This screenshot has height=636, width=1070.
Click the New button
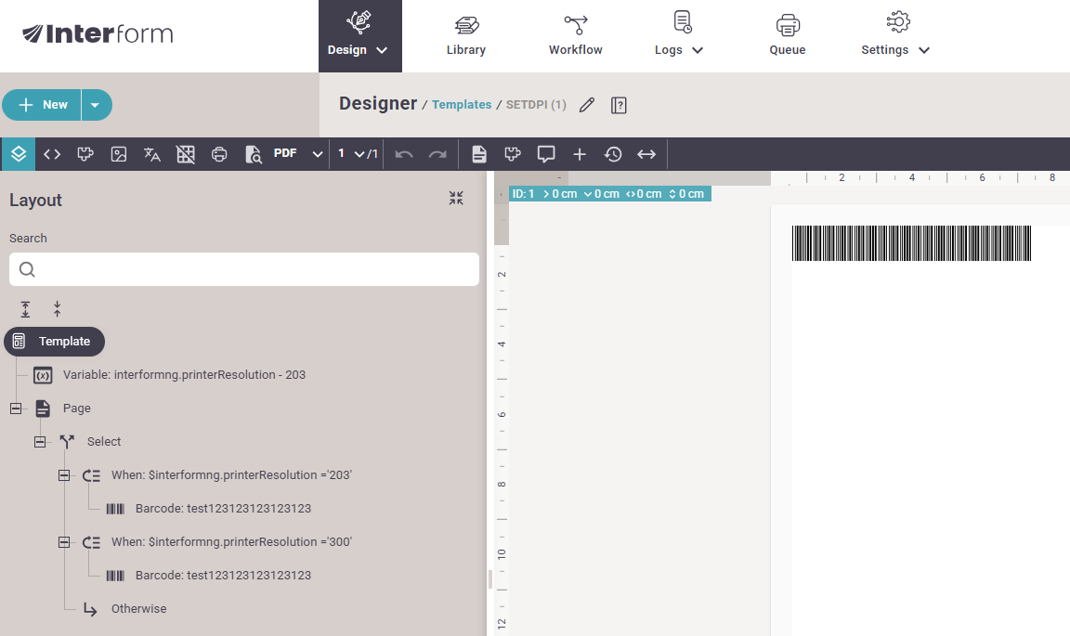[44, 105]
